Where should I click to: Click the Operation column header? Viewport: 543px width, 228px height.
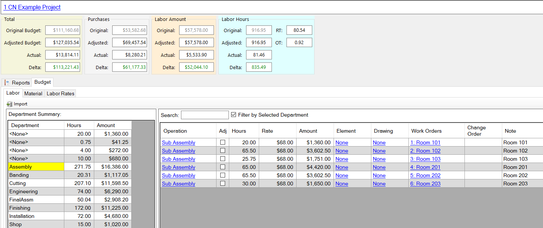point(188,131)
